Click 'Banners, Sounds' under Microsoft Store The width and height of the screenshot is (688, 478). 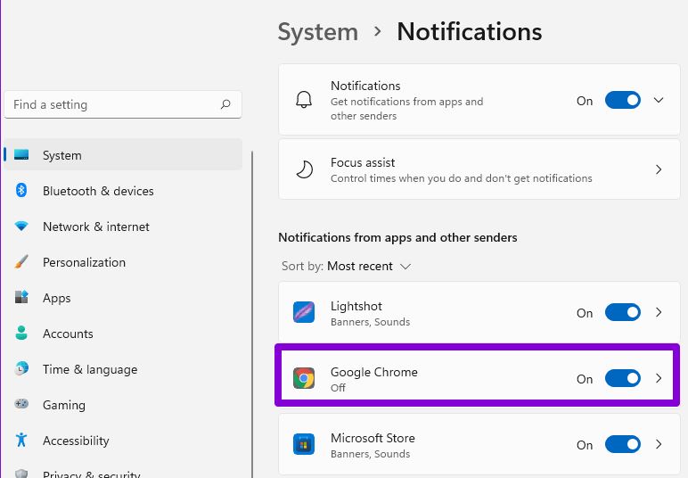pyautogui.click(x=371, y=453)
